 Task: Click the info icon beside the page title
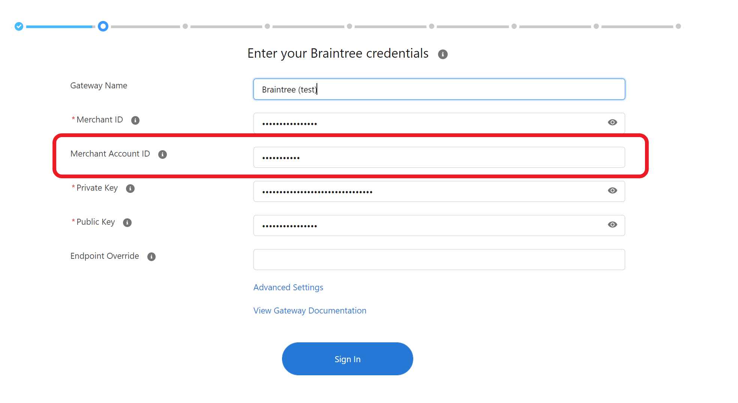(x=443, y=54)
